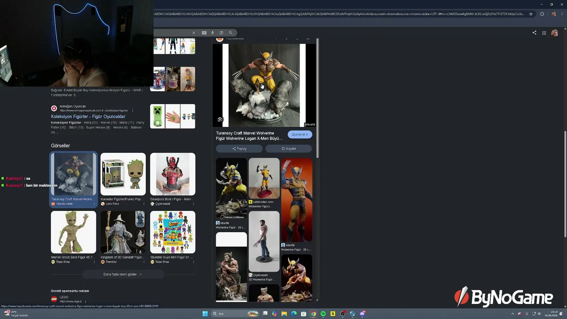Open Discord from the taskbar
This screenshot has height=319, width=567.
tap(362, 314)
